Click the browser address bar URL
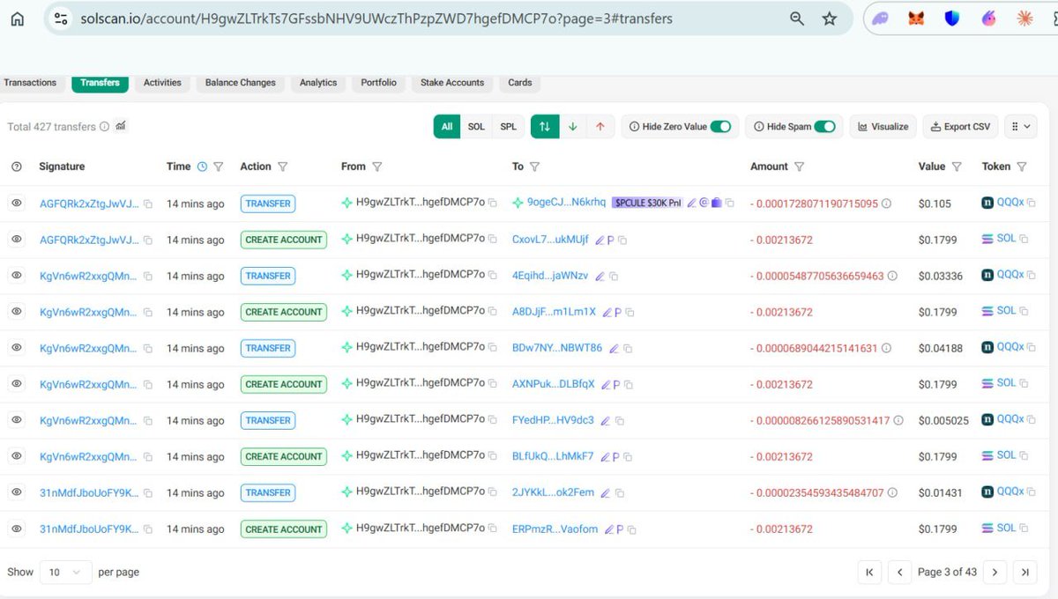 376,18
